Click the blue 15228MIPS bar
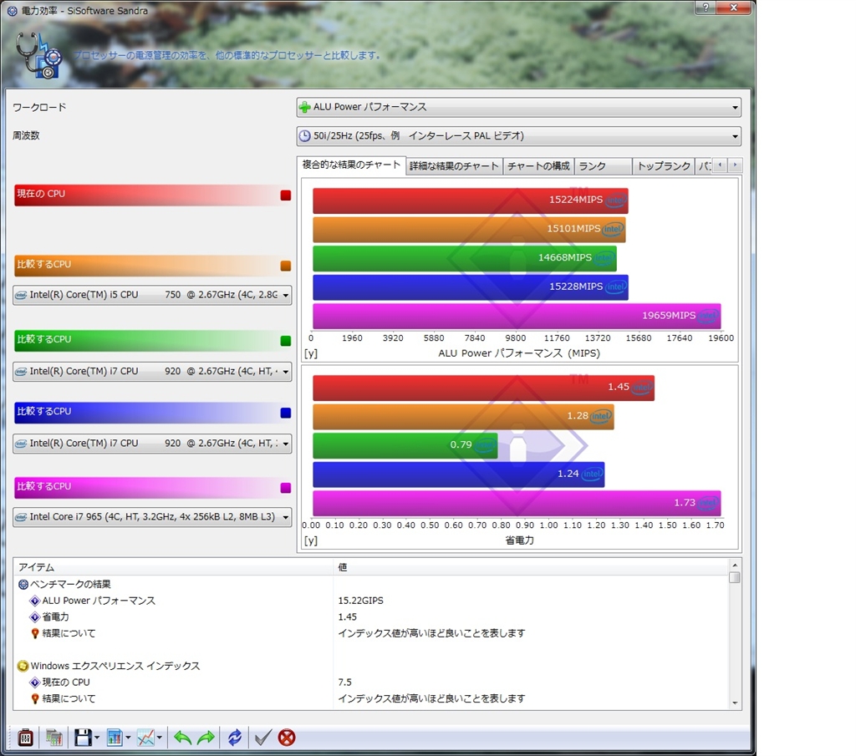The height and width of the screenshot is (756, 856). tap(471, 287)
